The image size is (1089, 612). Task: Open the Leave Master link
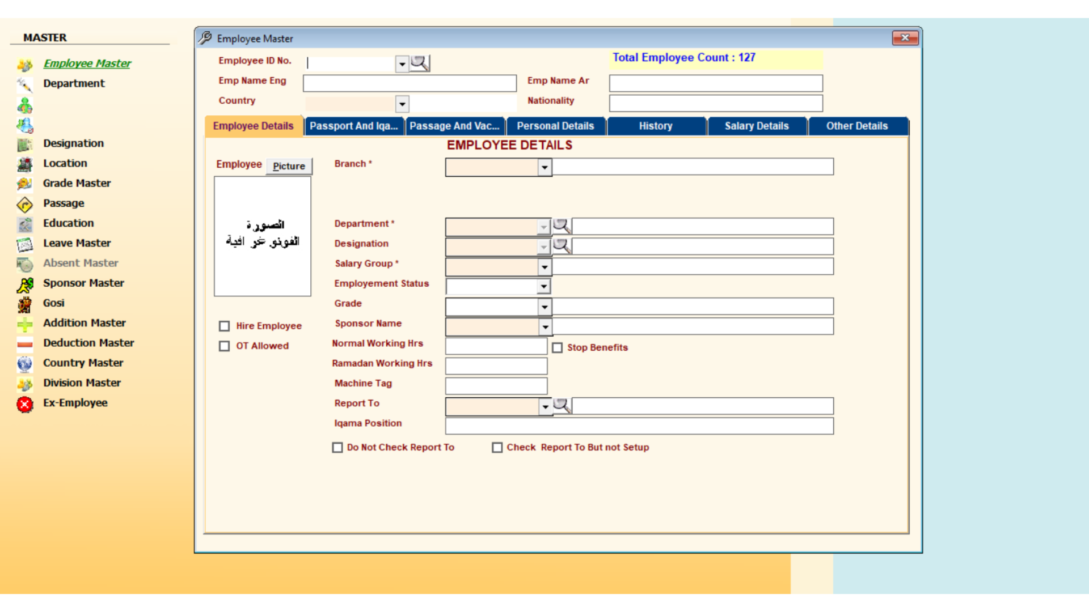click(x=77, y=243)
